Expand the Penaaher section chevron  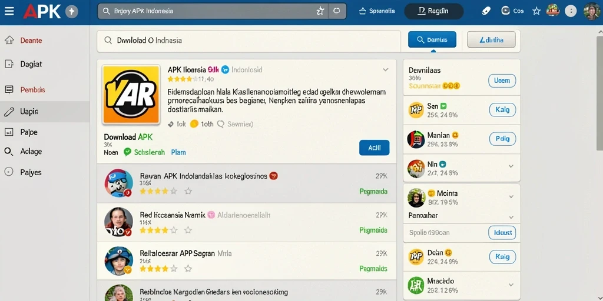pyautogui.click(x=511, y=217)
